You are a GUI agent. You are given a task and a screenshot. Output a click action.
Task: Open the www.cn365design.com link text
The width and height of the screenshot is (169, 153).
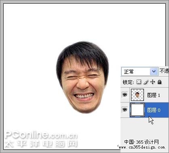click(142, 147)
